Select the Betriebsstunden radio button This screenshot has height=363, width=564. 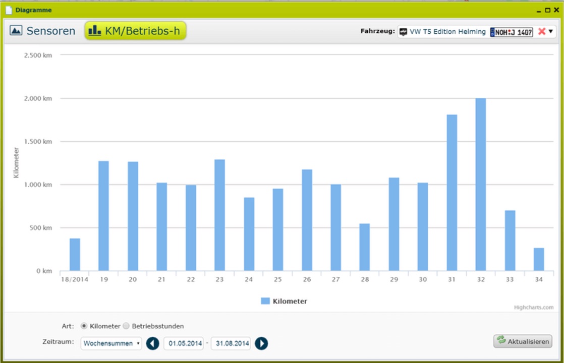[x=126, y=326]
